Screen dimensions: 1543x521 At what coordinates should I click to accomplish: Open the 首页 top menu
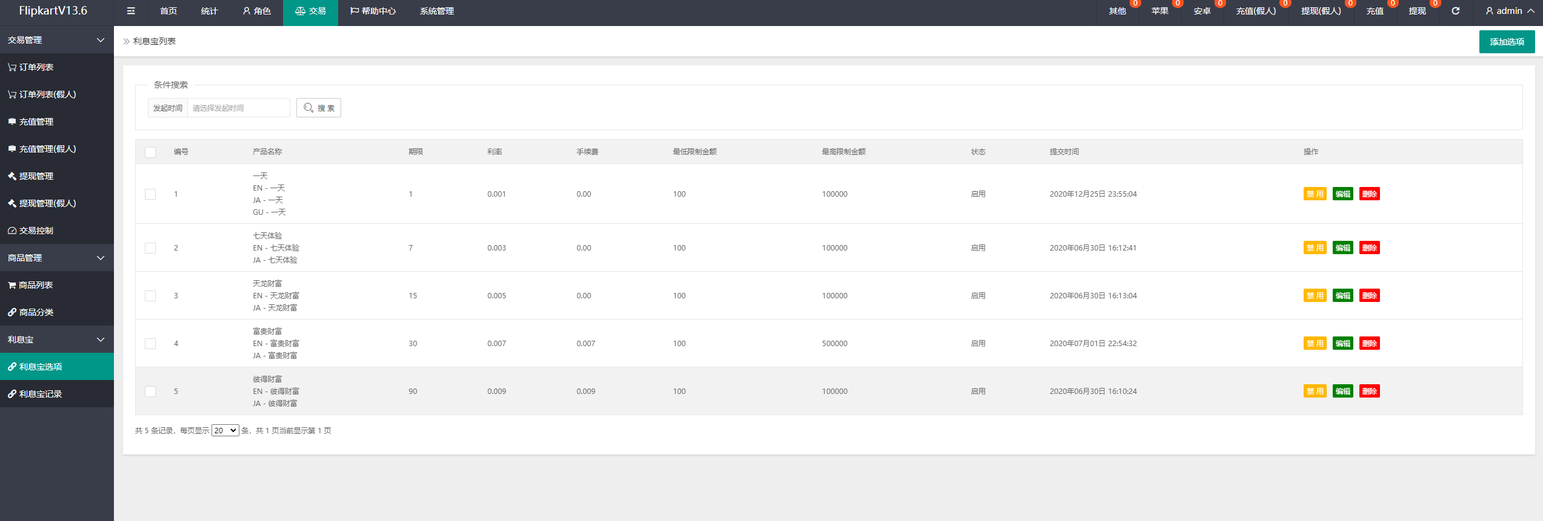pyautogui.click(x=168, y=11)
